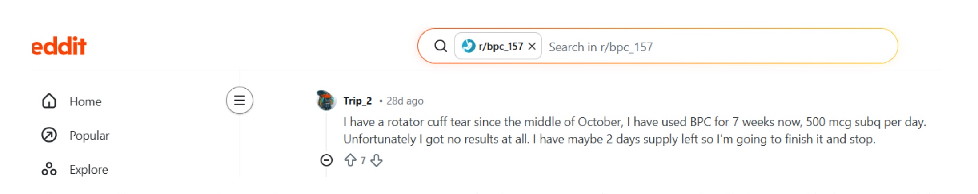Go to the Popular label
The width and height of the screenshot is (978, 194).
(89, 136)
